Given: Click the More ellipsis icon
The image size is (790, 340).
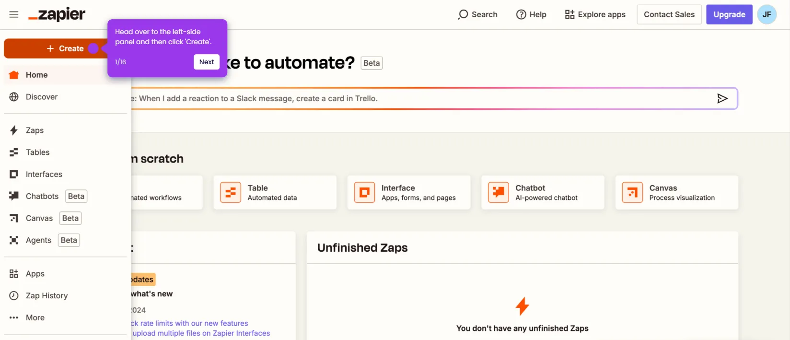Looking at the screenshot, I should pos(14,317).
